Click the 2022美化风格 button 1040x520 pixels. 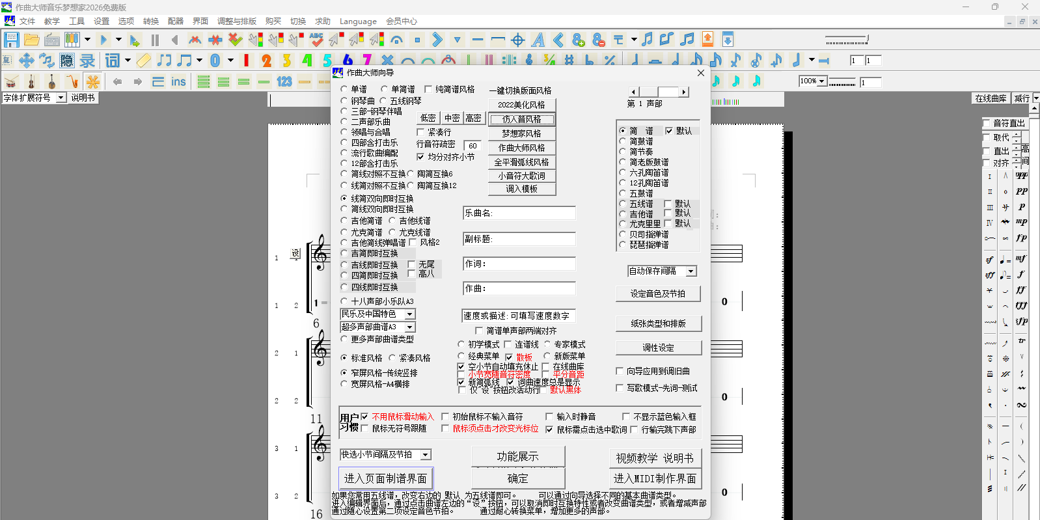(522, 105)
